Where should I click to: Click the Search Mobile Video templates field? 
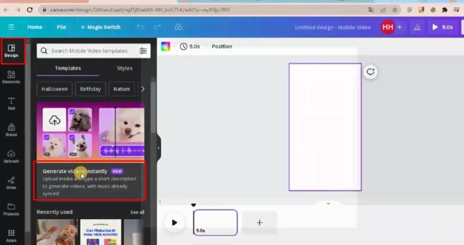[x=93, y=51]
